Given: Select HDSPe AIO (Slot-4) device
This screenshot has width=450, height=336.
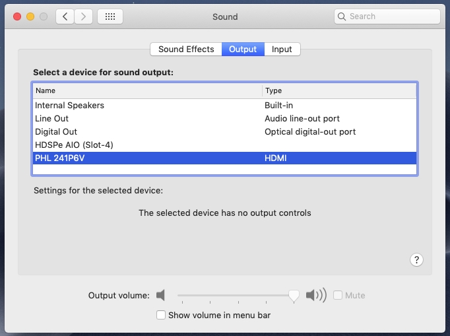Looking at the screenshot, I should [x=225, y=145].
